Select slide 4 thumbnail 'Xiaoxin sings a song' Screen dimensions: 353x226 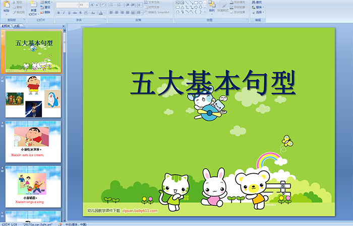tap(33, 187)
